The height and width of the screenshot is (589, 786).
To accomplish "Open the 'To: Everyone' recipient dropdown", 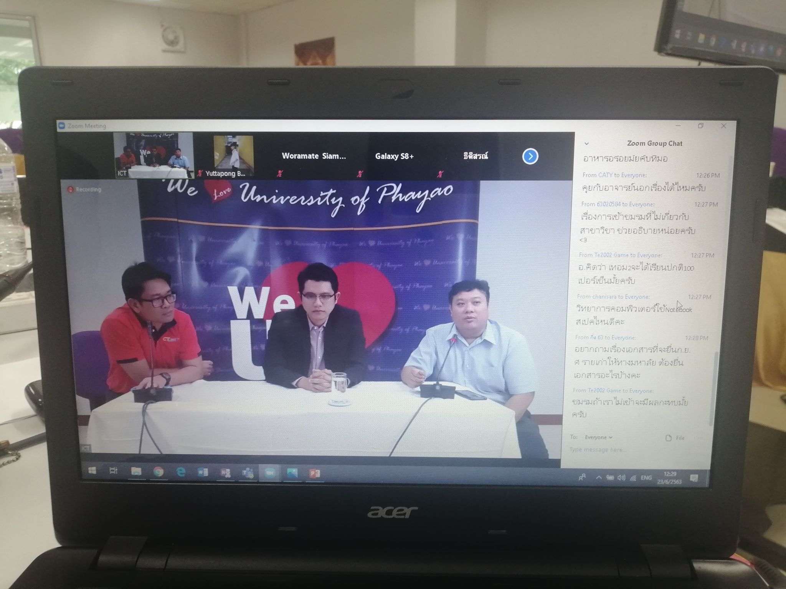I will (598, 437).
